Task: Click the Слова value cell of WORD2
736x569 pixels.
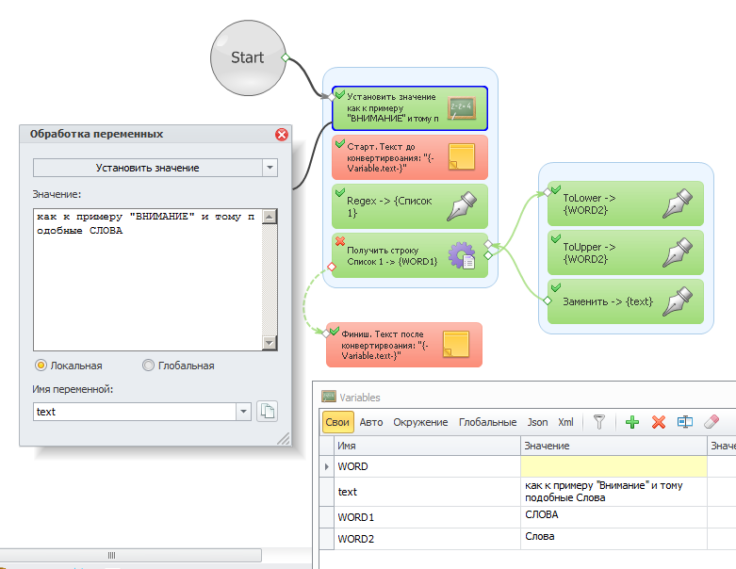Action: point(613,539)
